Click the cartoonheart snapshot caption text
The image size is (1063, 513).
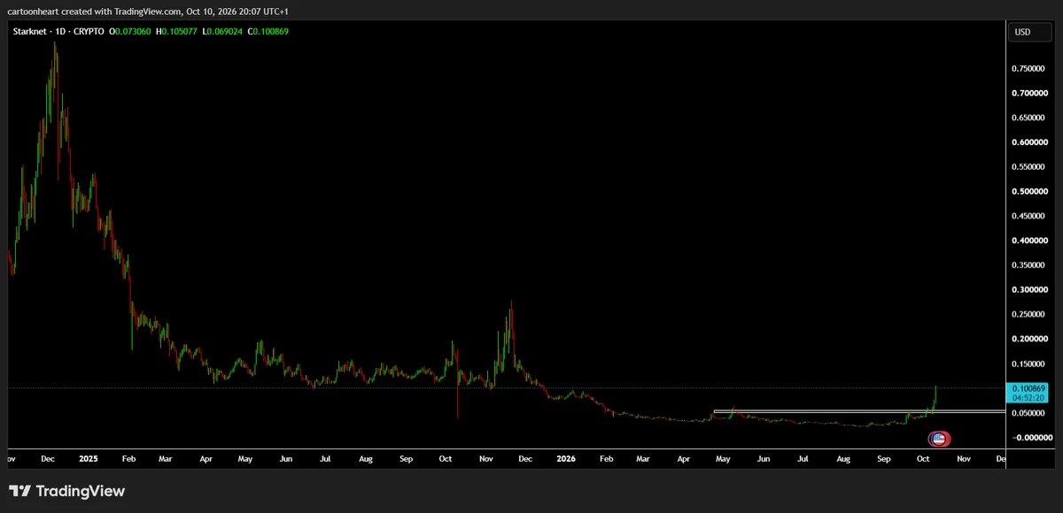[x=147, y=11]
